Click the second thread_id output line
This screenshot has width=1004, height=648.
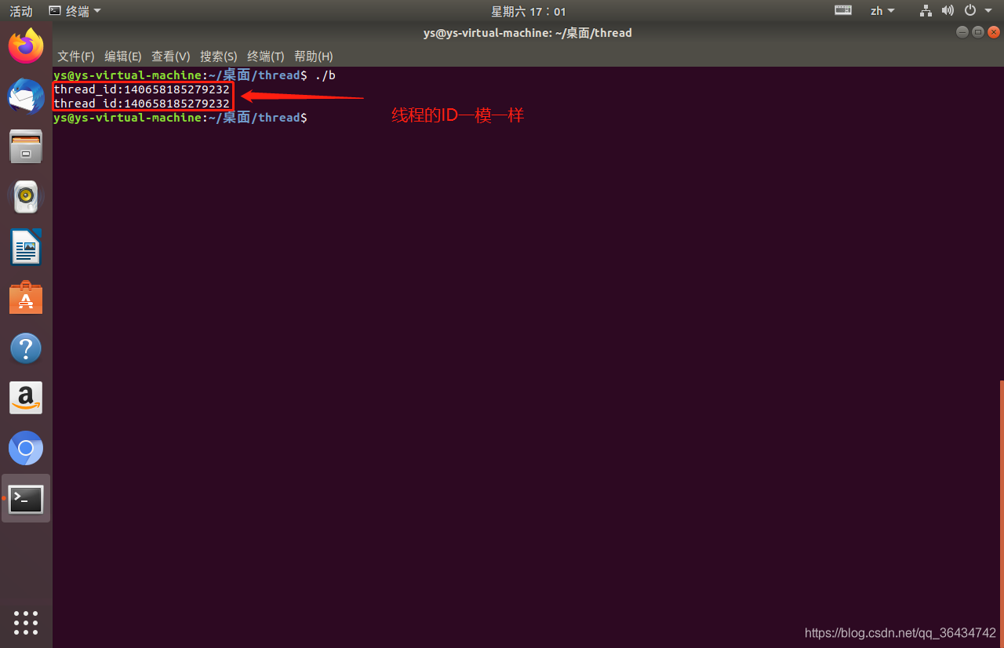pyautogui.click(x=141, y=104)
